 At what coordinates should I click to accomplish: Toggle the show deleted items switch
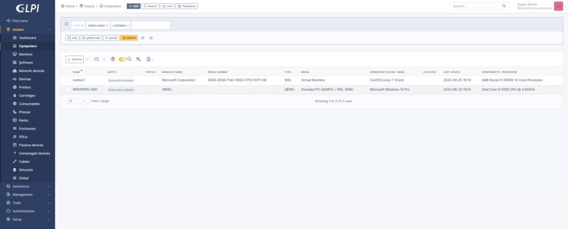[105, 59]
